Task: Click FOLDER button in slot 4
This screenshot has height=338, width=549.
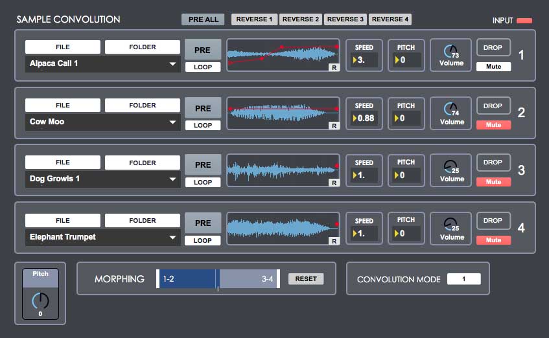Action: point(143,220)
